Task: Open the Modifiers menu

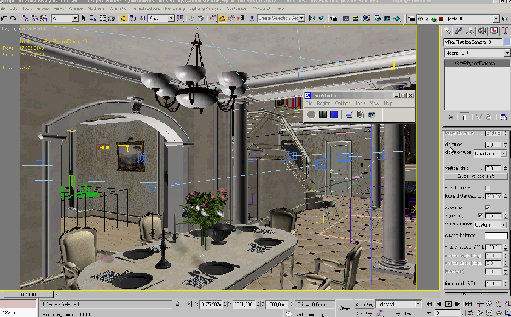Action: click(x=96, y=8)
